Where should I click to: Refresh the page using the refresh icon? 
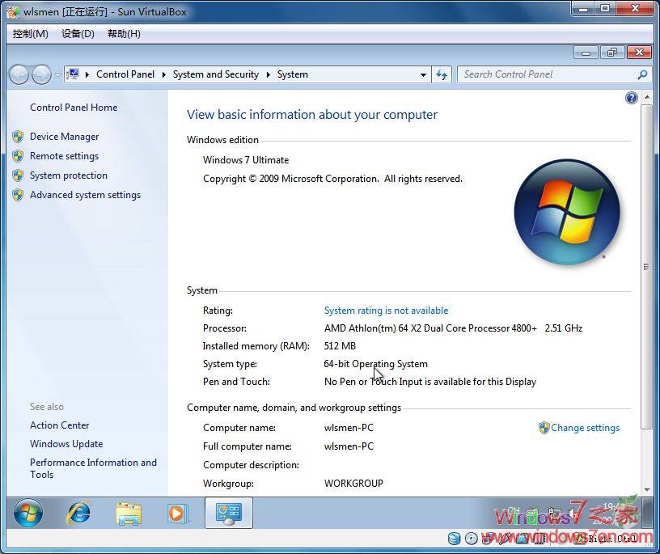coord(442,74)
